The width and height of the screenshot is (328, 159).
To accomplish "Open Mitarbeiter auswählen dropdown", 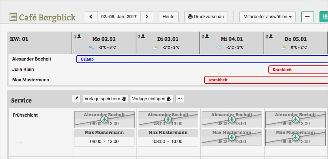I will point(268,17).
